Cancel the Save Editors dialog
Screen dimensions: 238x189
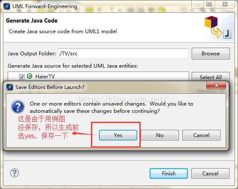(201, 135)
